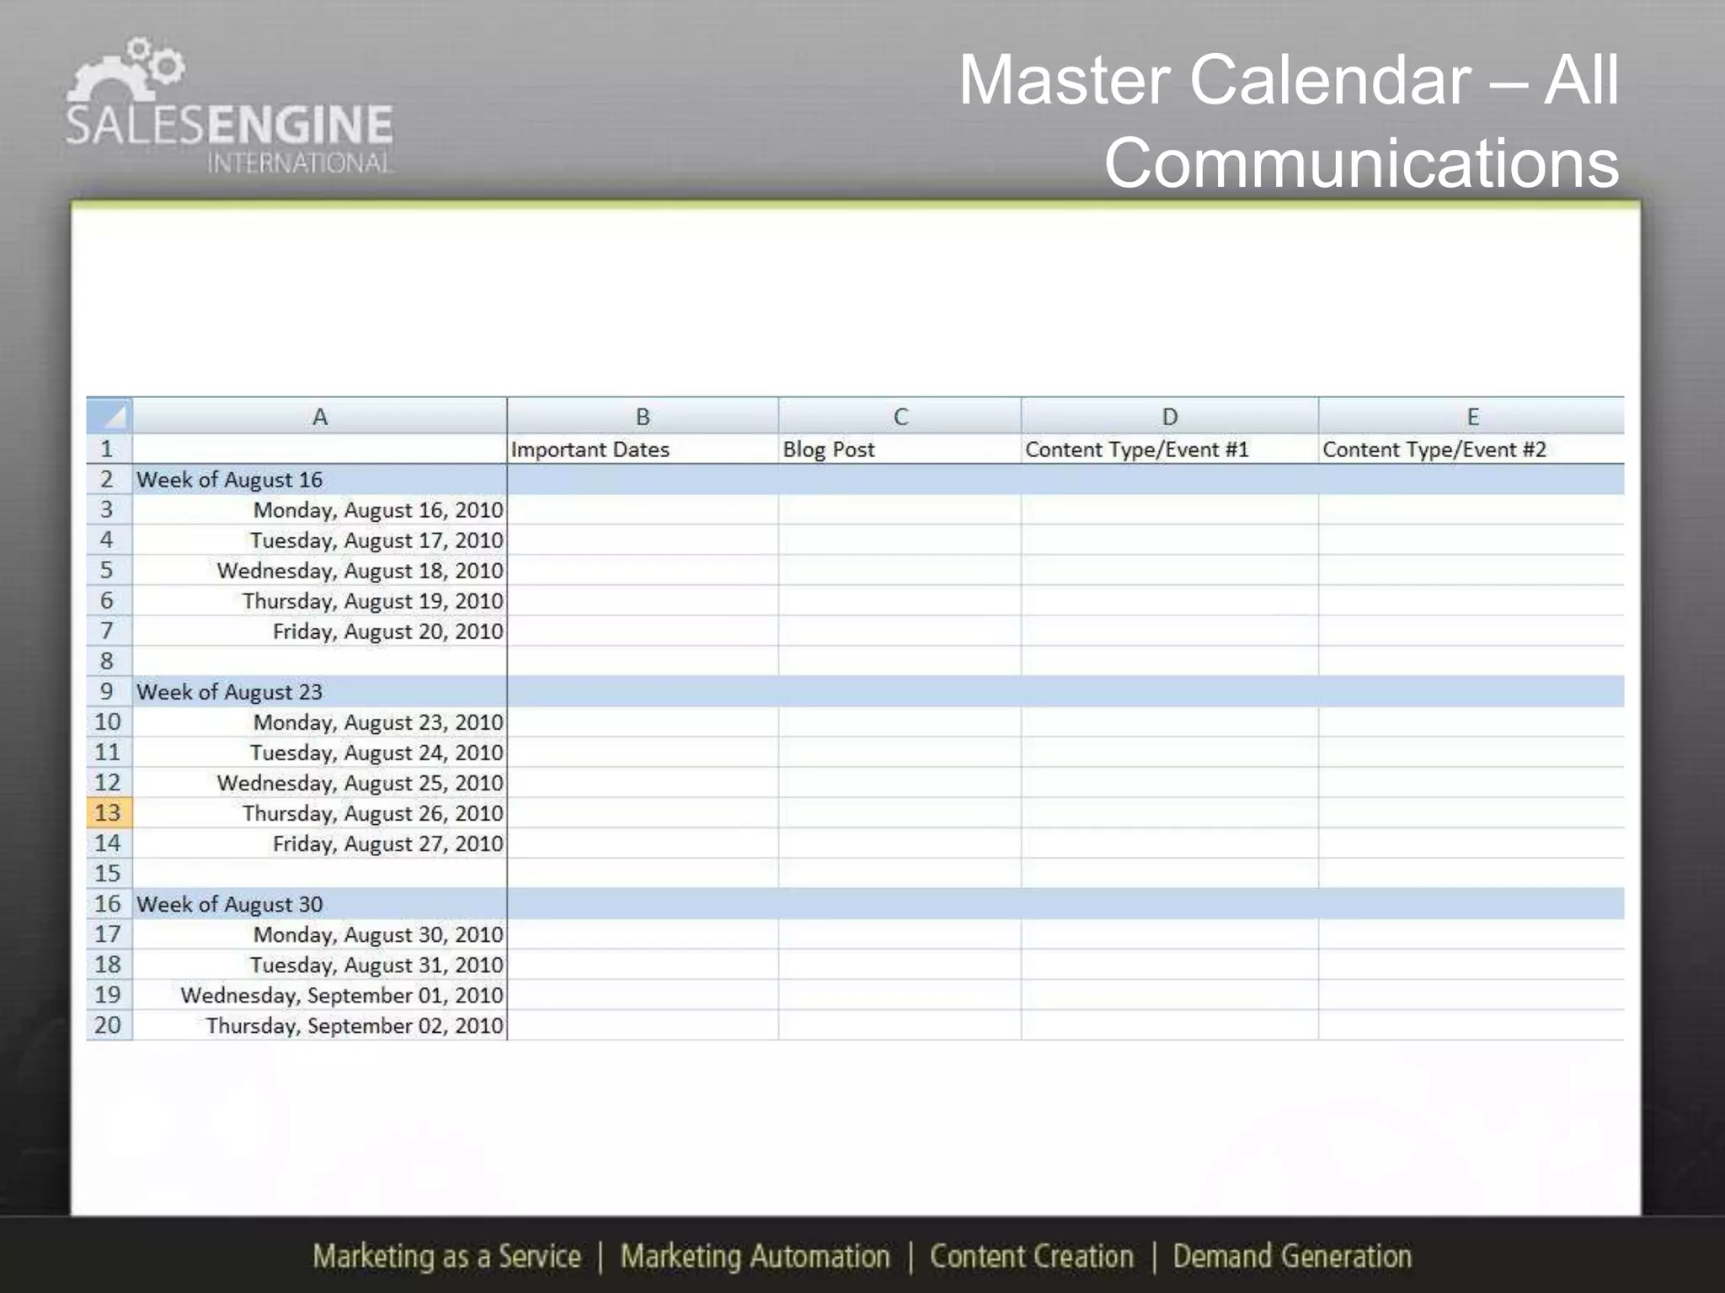The image size is (1725, 1293).
Task: Select the 'Wednesday, September 01, 2010' cell
Action: 320,994
